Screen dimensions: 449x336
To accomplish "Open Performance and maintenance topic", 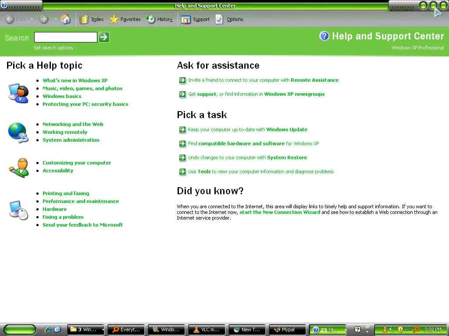I will [81, 201].
